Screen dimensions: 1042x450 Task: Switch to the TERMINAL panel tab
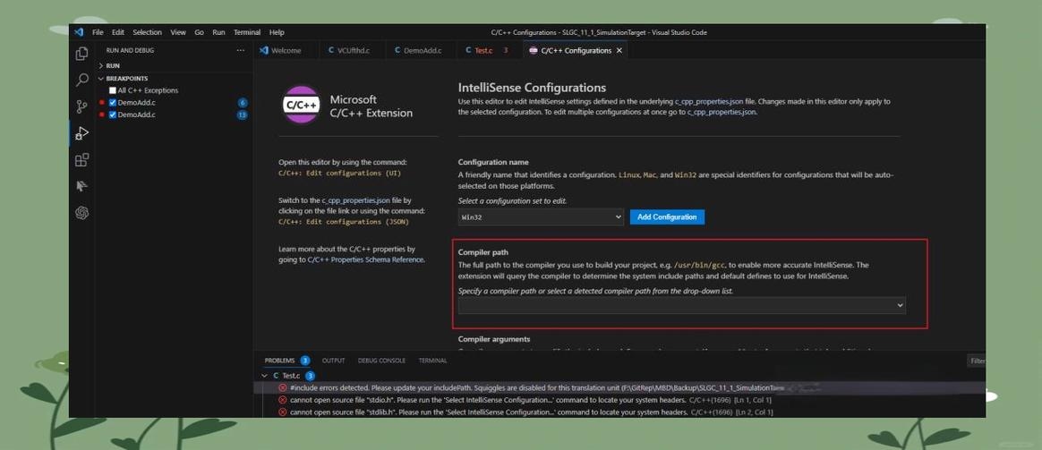pos(432,361)
